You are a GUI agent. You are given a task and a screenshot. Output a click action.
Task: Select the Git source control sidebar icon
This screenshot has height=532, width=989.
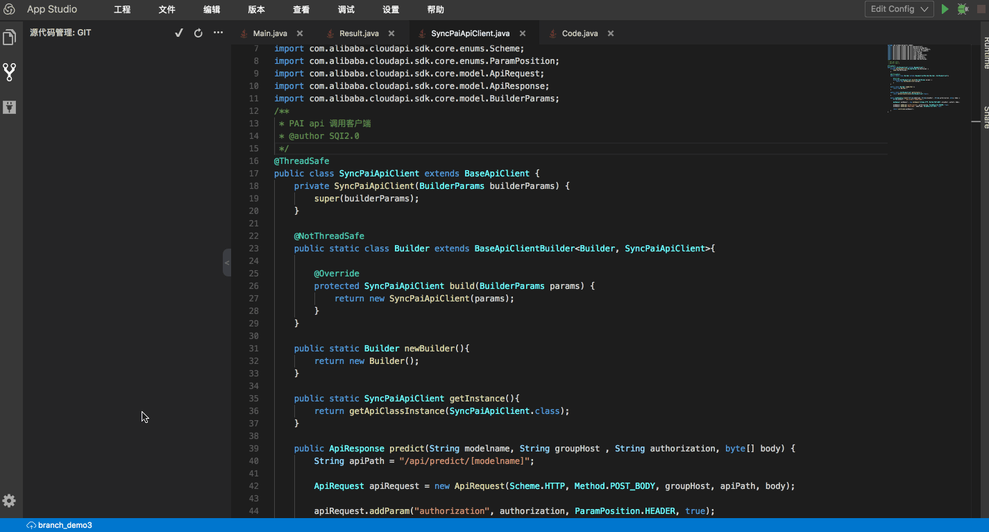pyautogui.click(x=10, y=72)
